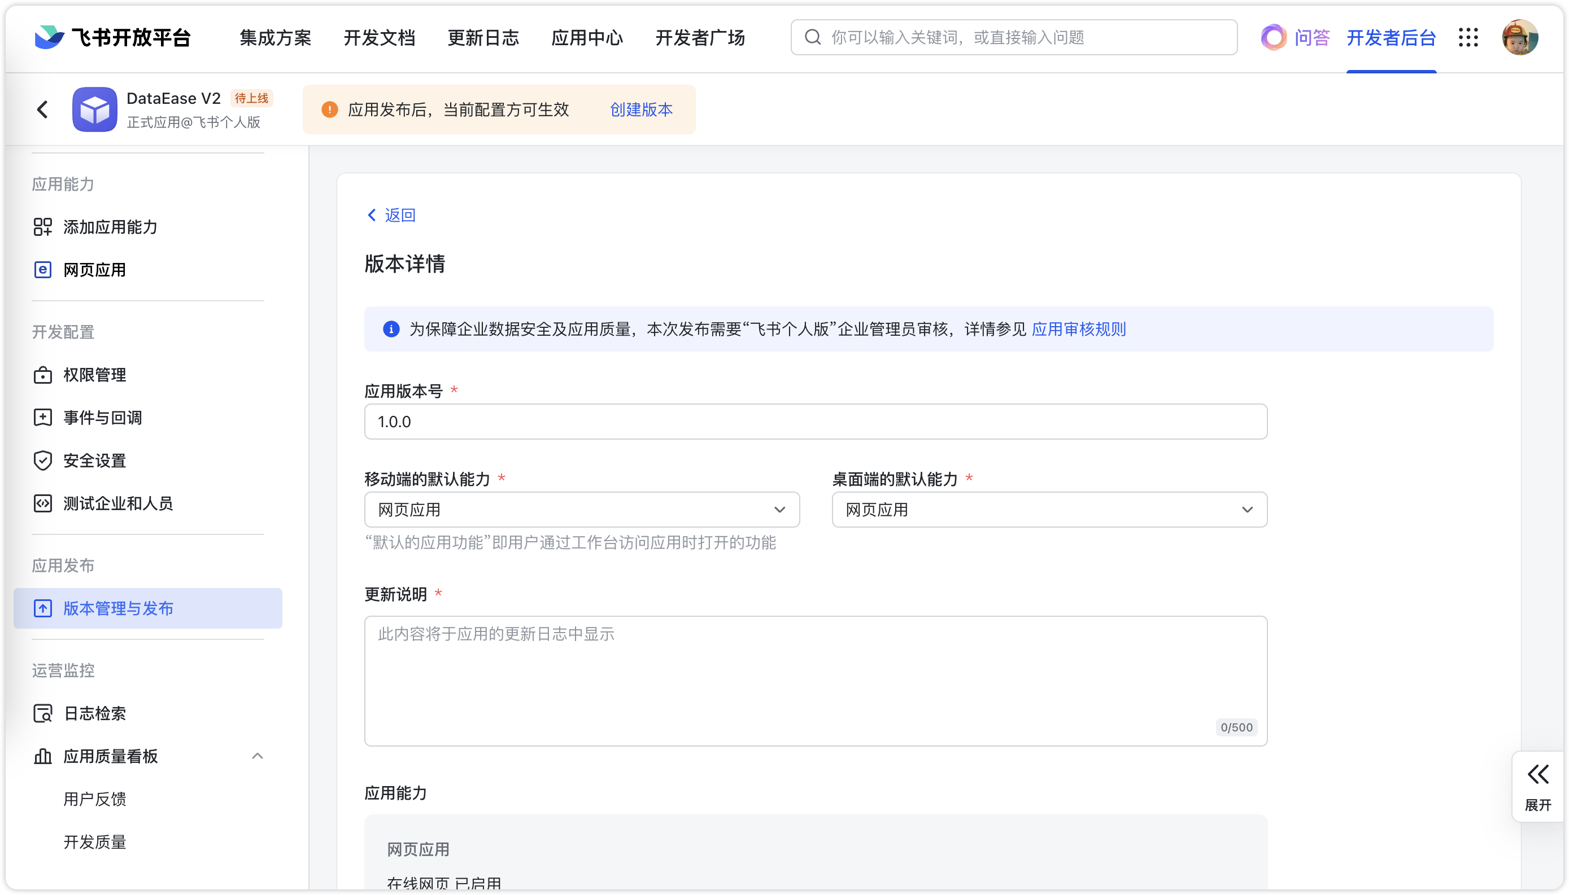Open the 开发者广场 menu
This screenshot has width=1569, height=895.
pyautogui.click(x=700, y=37)
